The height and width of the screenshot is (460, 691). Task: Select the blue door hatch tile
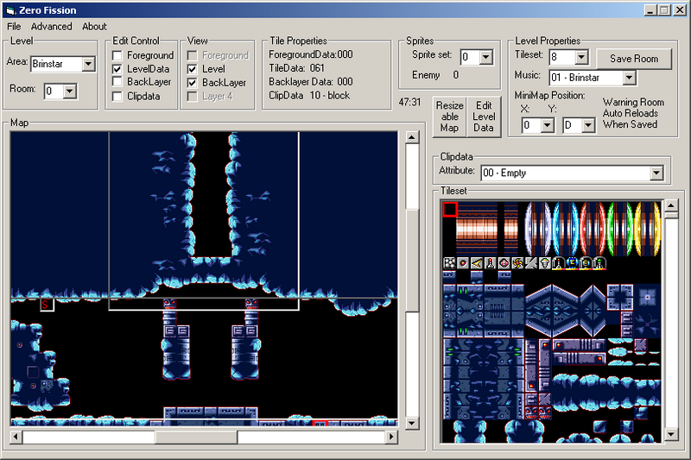coord(566,229)
